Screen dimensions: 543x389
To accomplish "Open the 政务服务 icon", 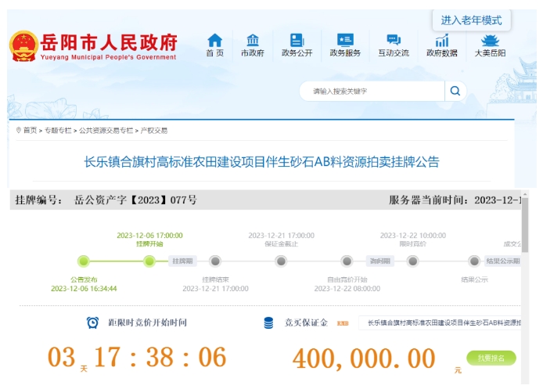I will point(344,41).
